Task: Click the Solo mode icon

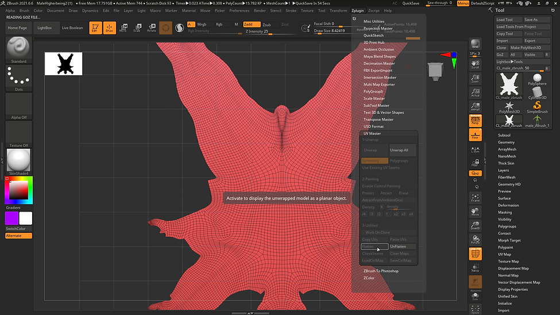Action: tap(475, 297)
